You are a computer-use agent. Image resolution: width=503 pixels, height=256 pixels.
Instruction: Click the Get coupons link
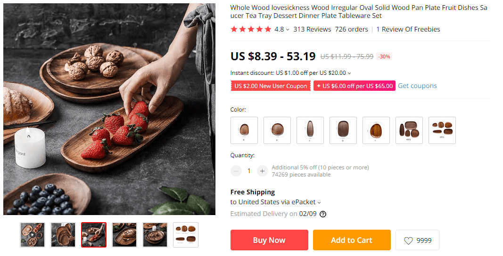[x=417, y=86]
